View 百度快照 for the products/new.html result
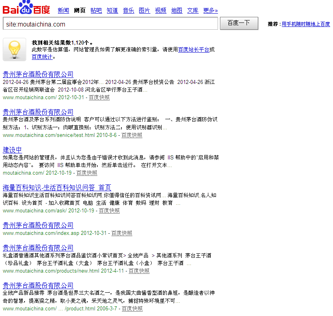 coord(139,271)
